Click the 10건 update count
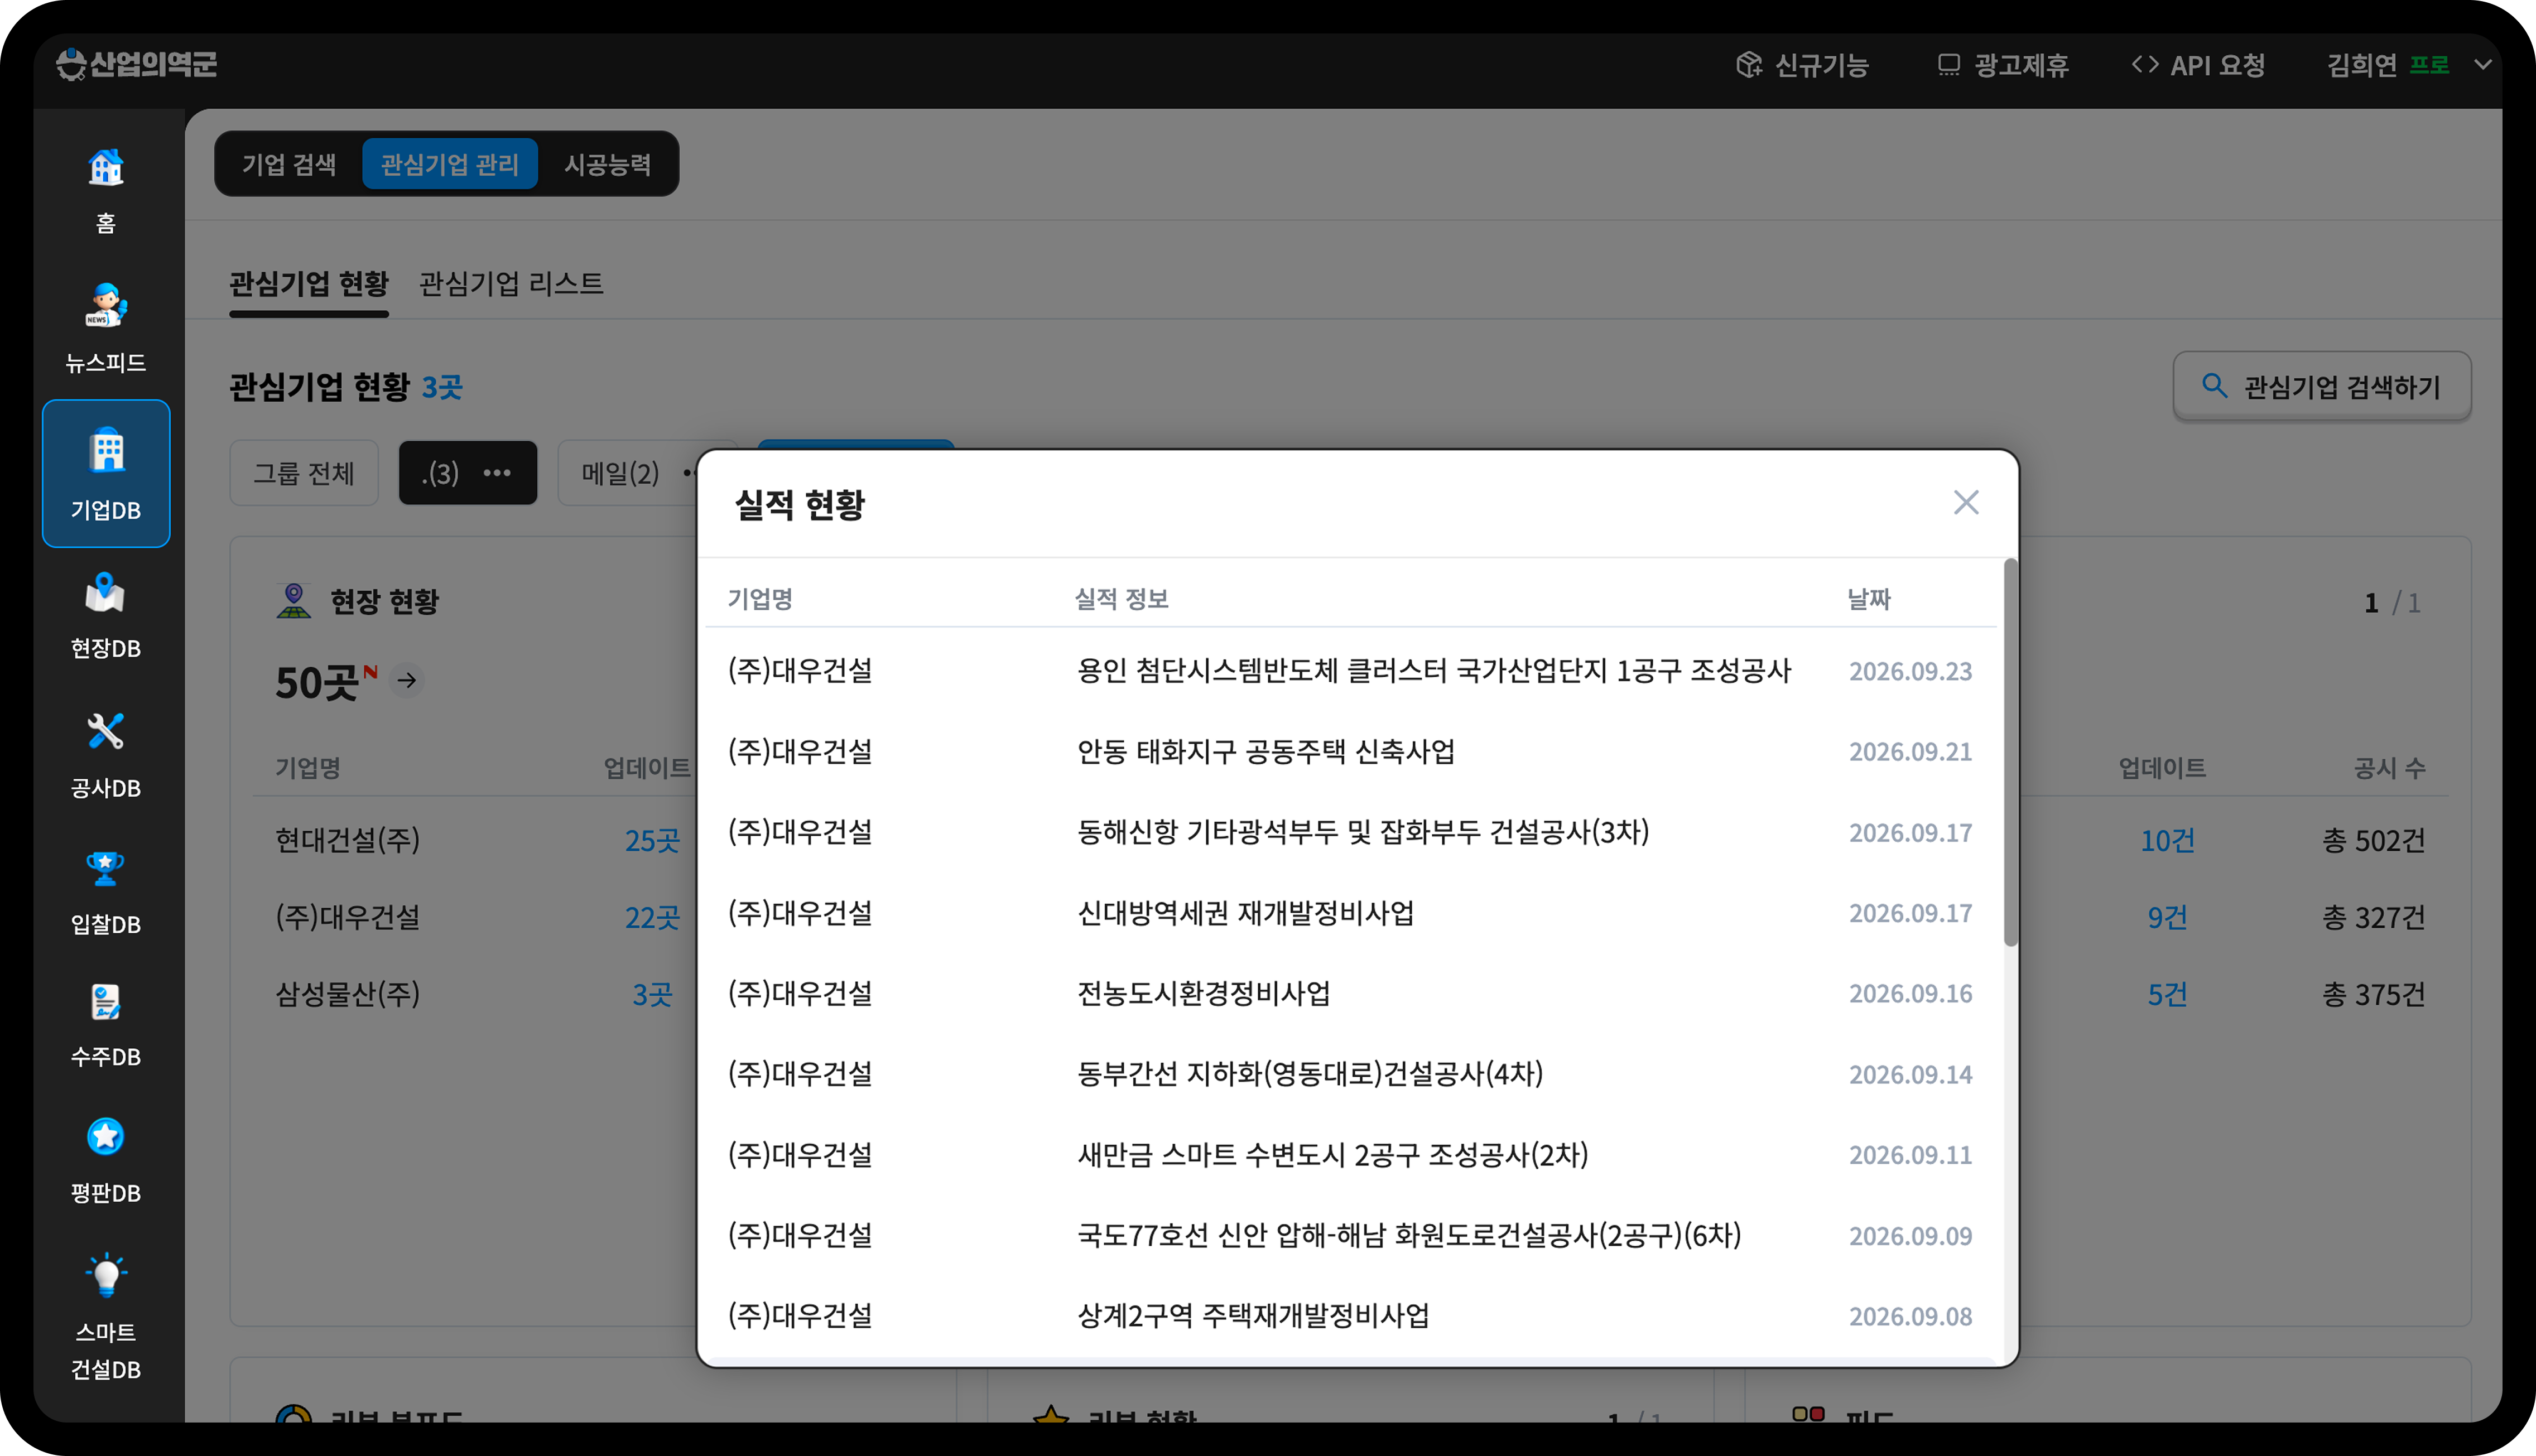 (2167, 840)
